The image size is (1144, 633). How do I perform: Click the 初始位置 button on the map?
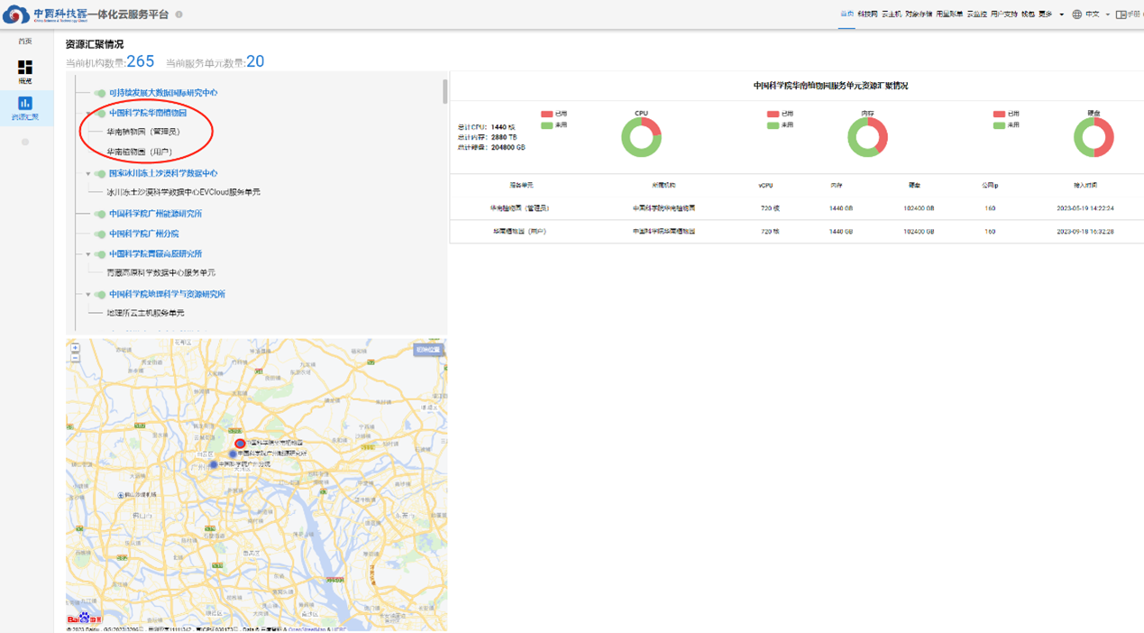tap(429, 350)
